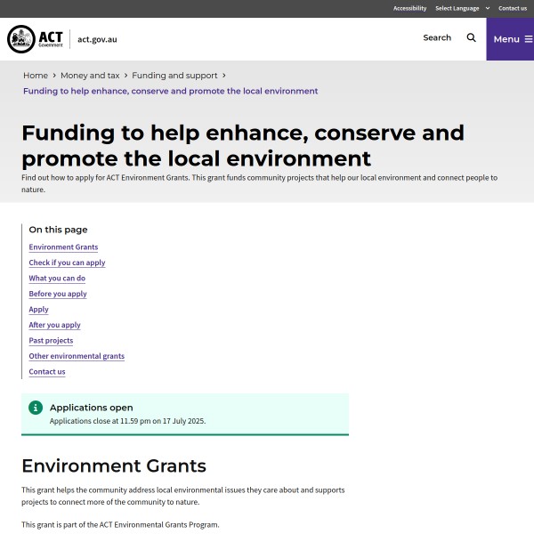This screenshot has height=534, width=534.
Task: Click the search magnifying glass icon
Action: click(x=472, y=38)
